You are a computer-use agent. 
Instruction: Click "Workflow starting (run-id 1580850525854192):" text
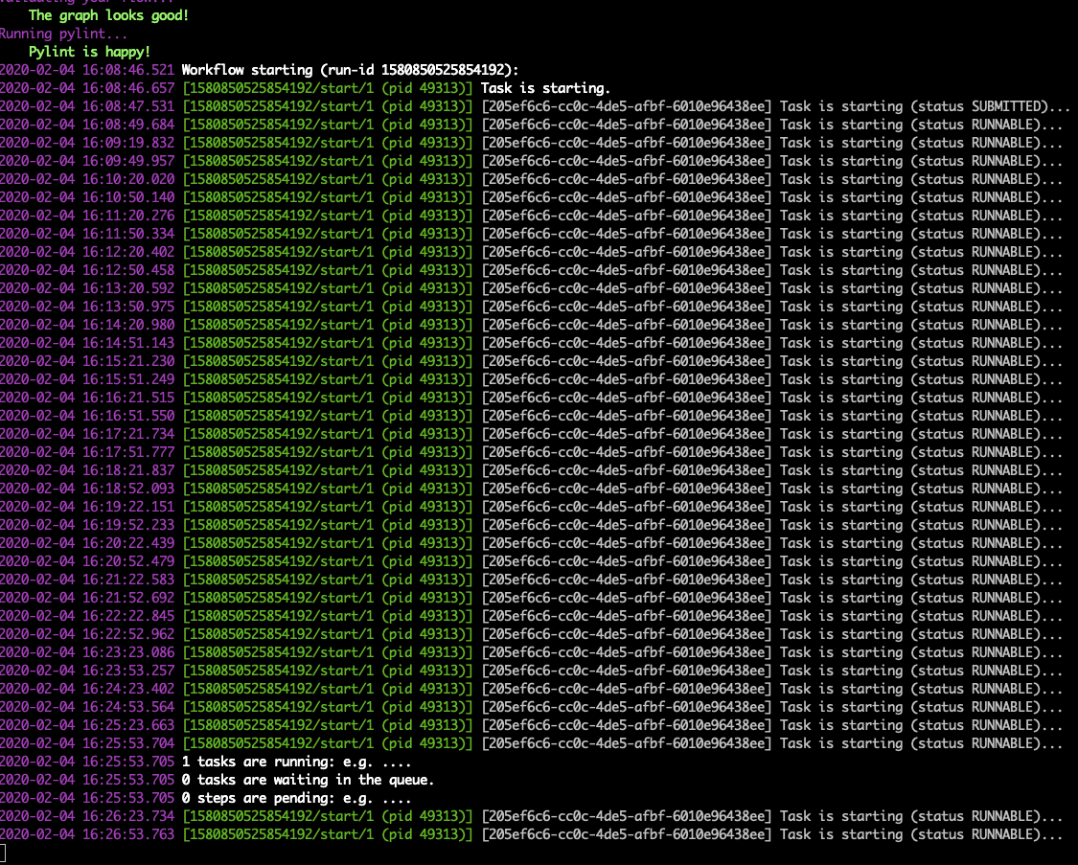click(350, 70)
